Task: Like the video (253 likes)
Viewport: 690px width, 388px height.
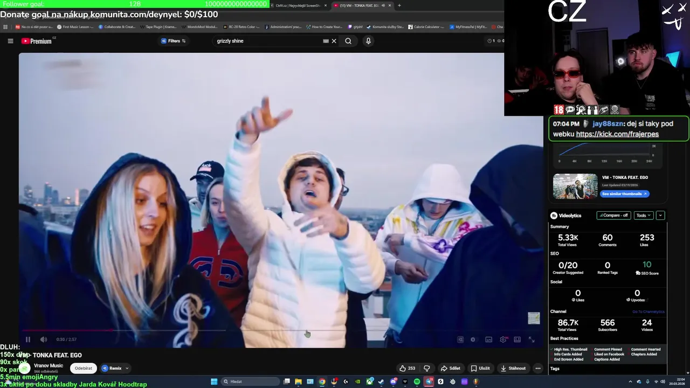Action: [x=407, y=369]
